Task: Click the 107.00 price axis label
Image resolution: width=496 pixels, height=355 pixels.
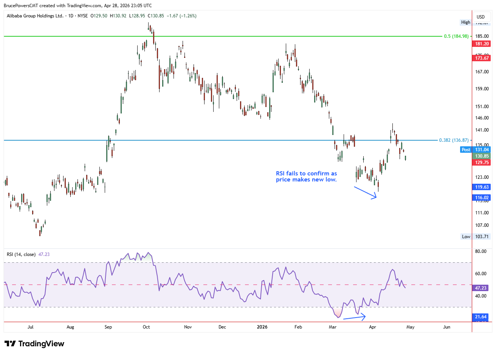Action: tap(482, 225)
